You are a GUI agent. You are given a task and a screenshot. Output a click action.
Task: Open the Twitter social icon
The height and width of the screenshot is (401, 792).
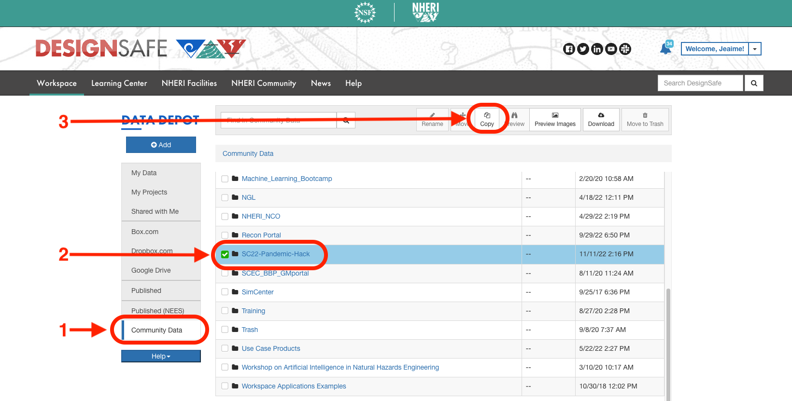point(583,49)
